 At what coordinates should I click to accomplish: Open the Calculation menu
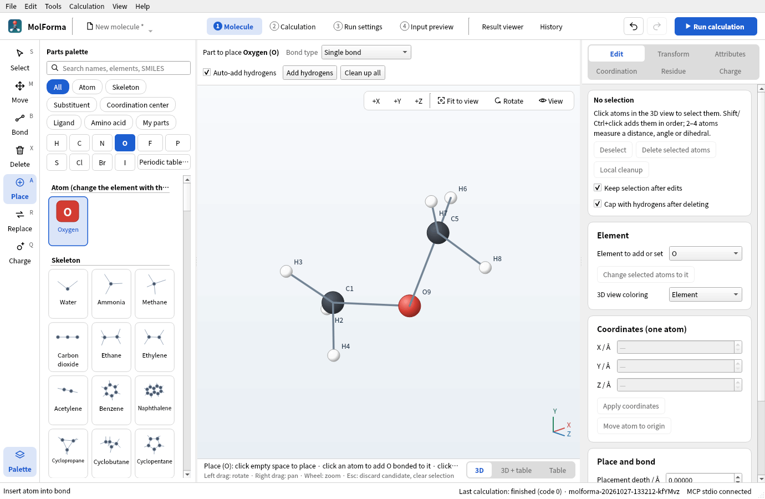point(86,6)
